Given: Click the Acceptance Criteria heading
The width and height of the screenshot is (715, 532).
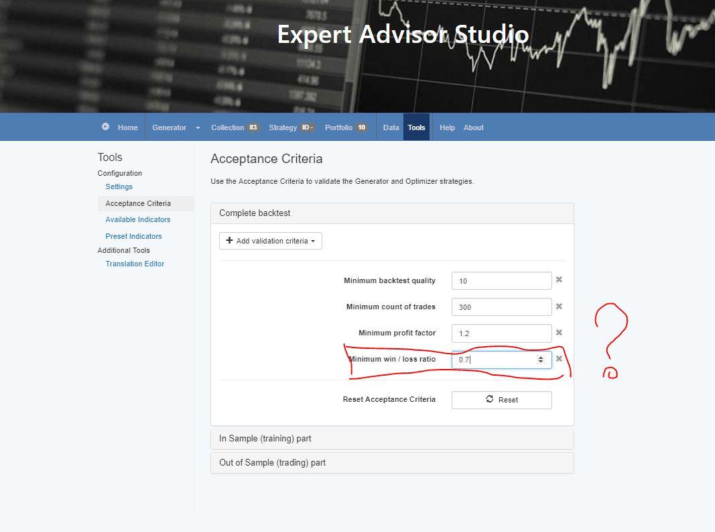Looking at the screenshot, I should tap(266, 158).
